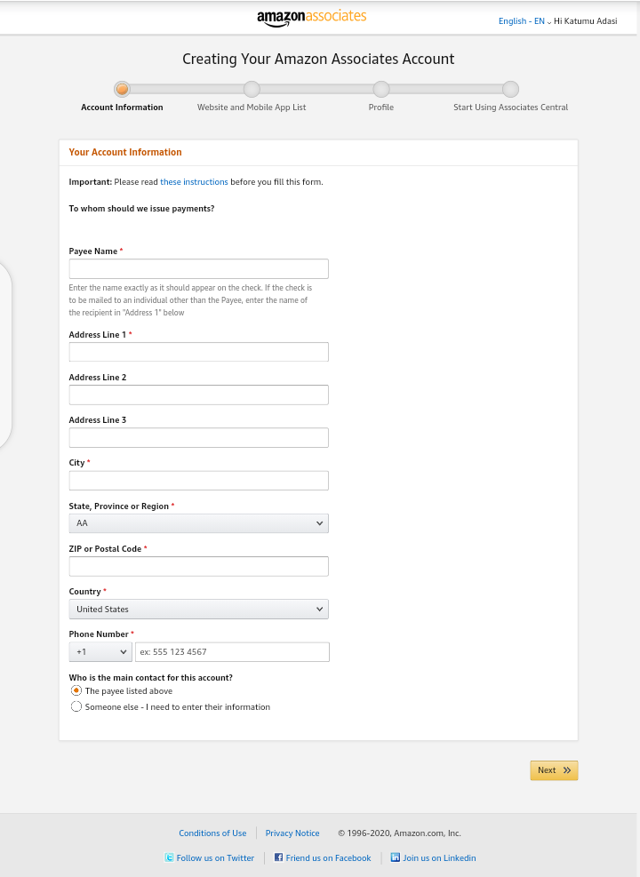Screen dimensions: 640x877
Task: Click the Address Line 2 field
Action: tap(198, 395)
